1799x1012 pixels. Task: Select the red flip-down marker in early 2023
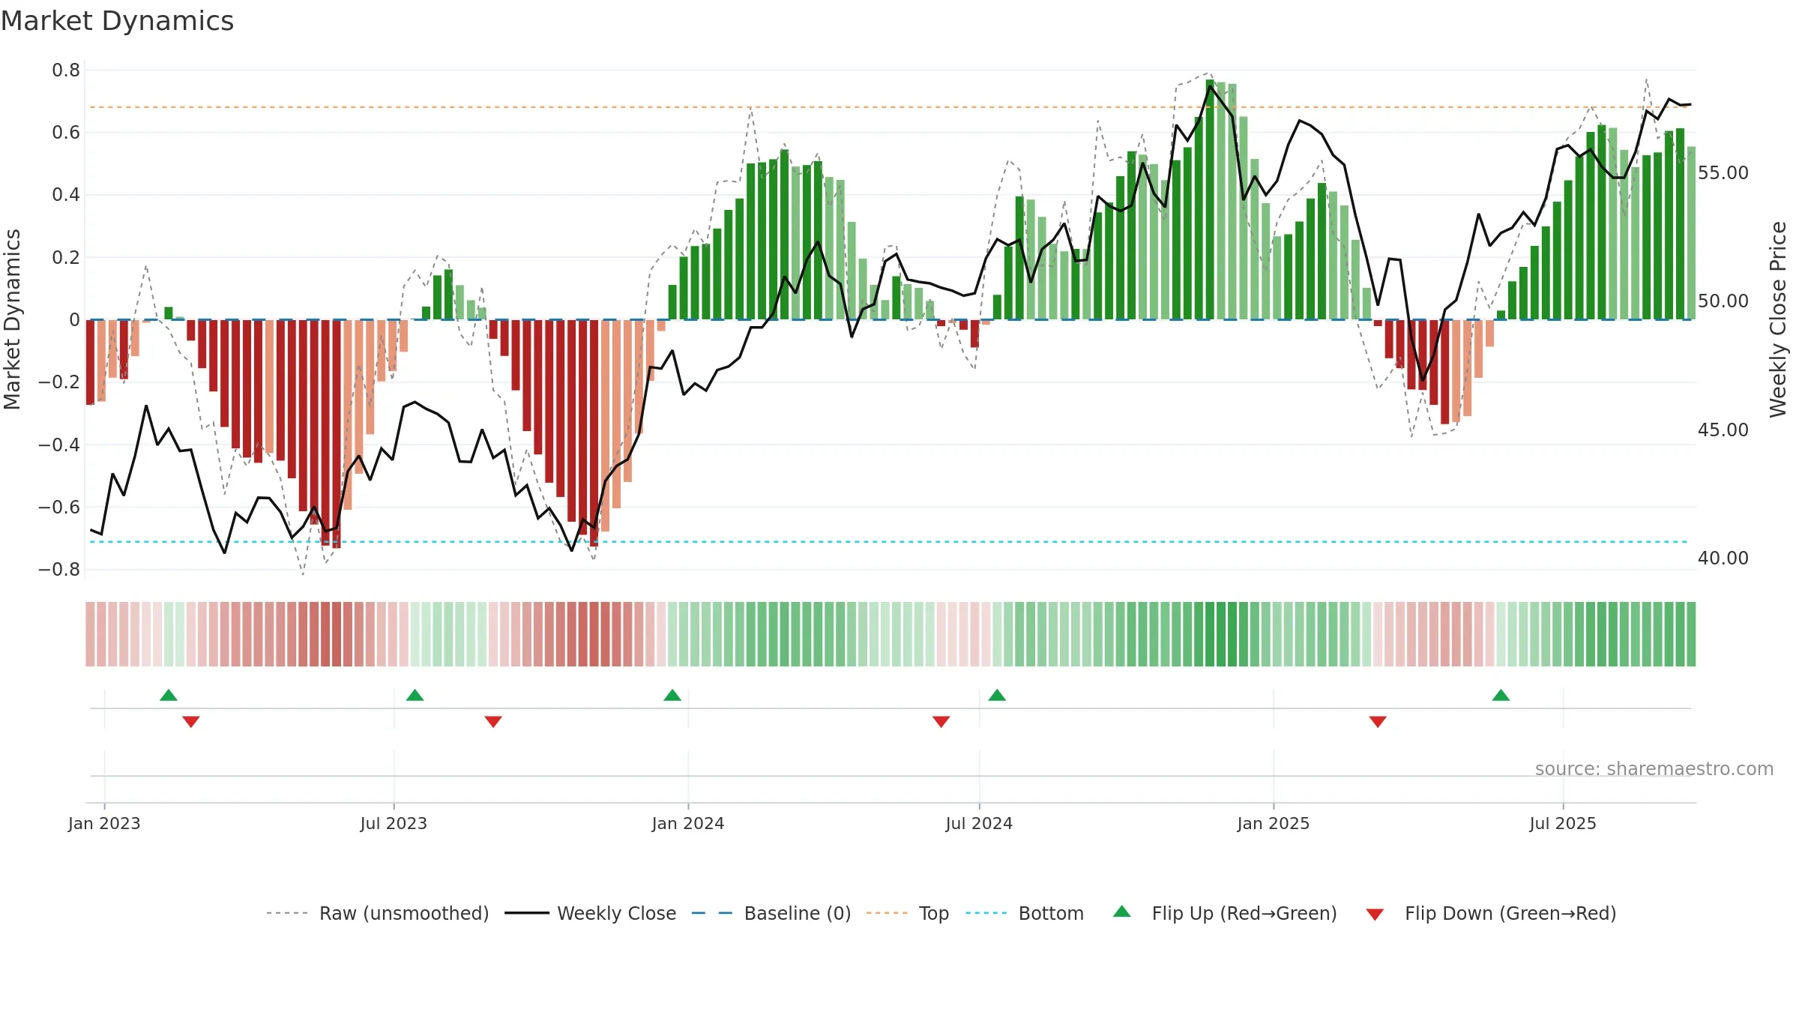tap(191, 721)
